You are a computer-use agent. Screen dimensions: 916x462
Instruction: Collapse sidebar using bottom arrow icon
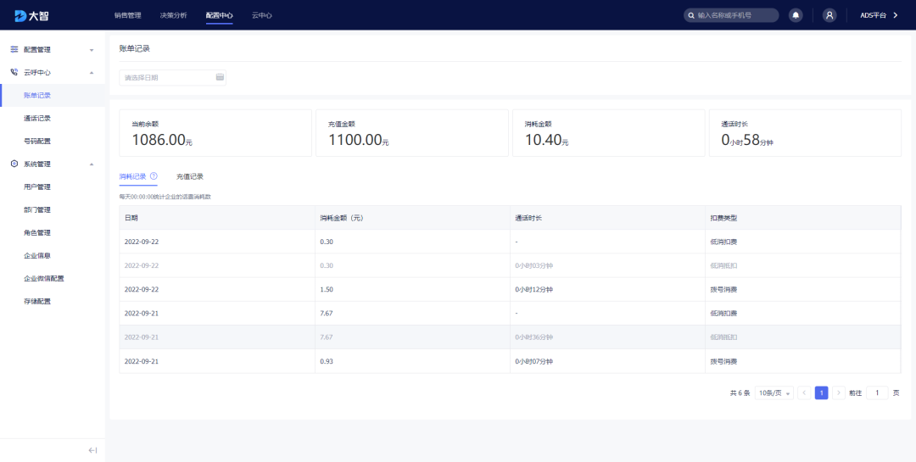coord(92,450)
